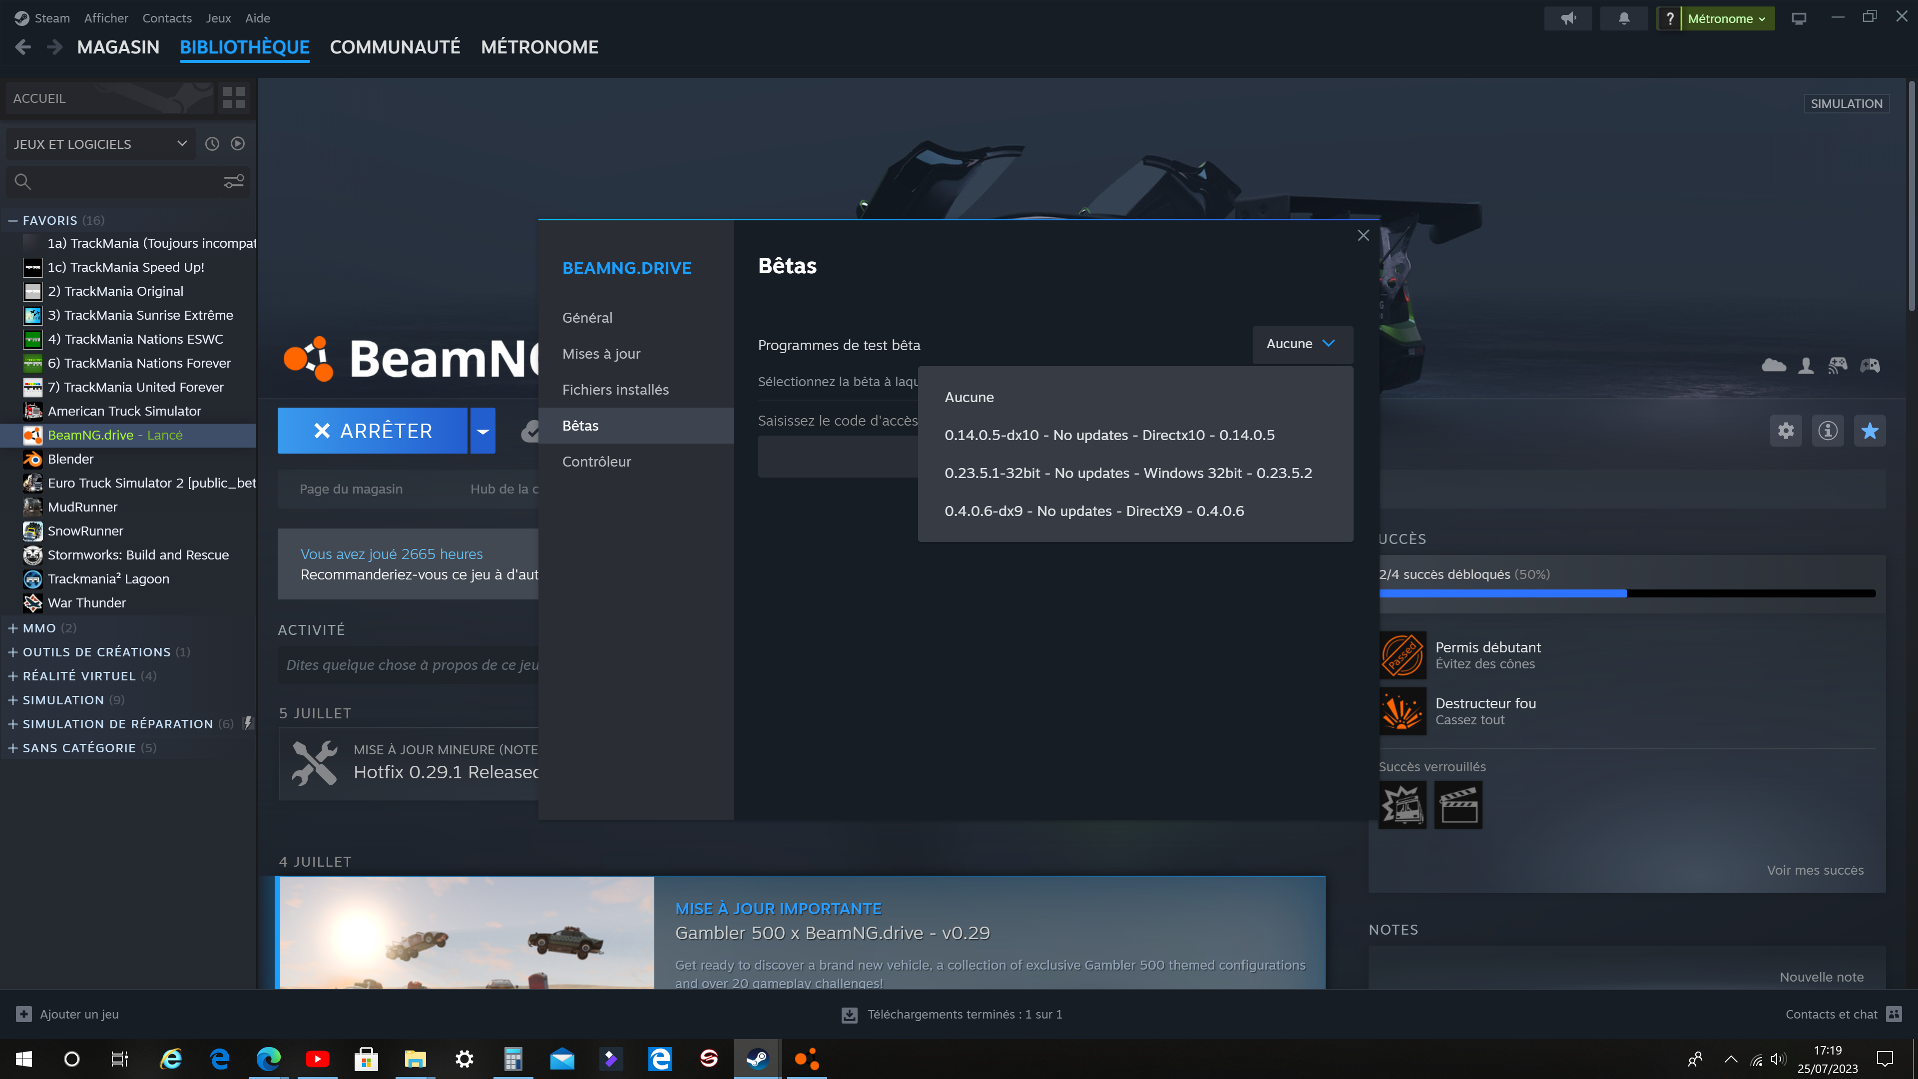Expand the SANS CATÉGORIE category
Screen dimensions: 1918x1079
click(x=12, y=748)
